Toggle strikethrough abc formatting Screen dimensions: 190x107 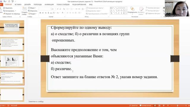point(51,13)
